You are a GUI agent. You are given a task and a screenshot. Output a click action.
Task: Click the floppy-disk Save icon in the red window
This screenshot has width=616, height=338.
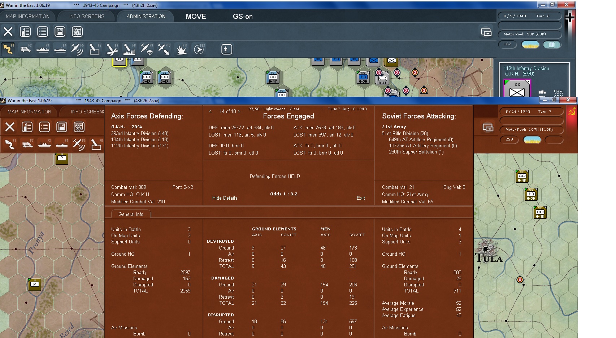tap(62, 127)
